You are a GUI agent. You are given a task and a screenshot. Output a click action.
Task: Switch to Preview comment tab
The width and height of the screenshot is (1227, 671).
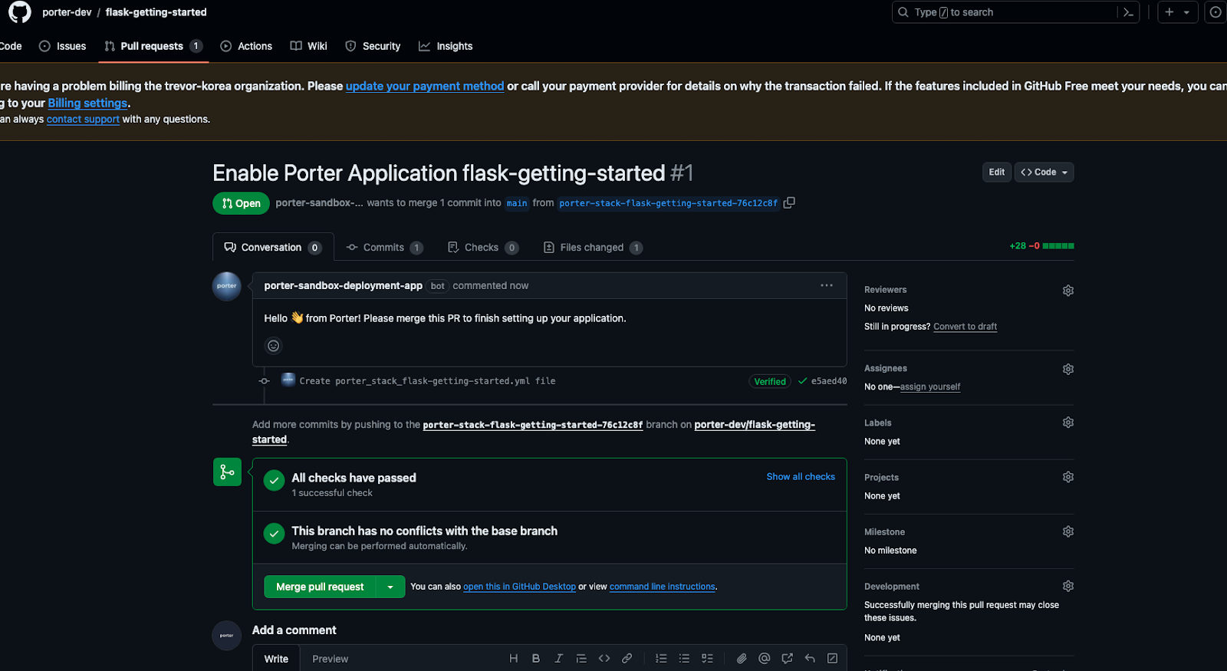[x=331, y=659]
